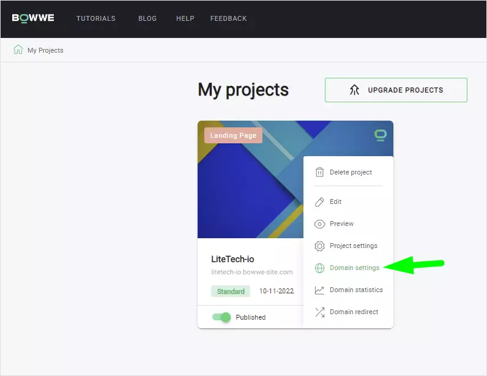Image resolution: width=487 pixels, height=376 pixels.
Task: Toggle the Published switch off
Action: [221, 317]
